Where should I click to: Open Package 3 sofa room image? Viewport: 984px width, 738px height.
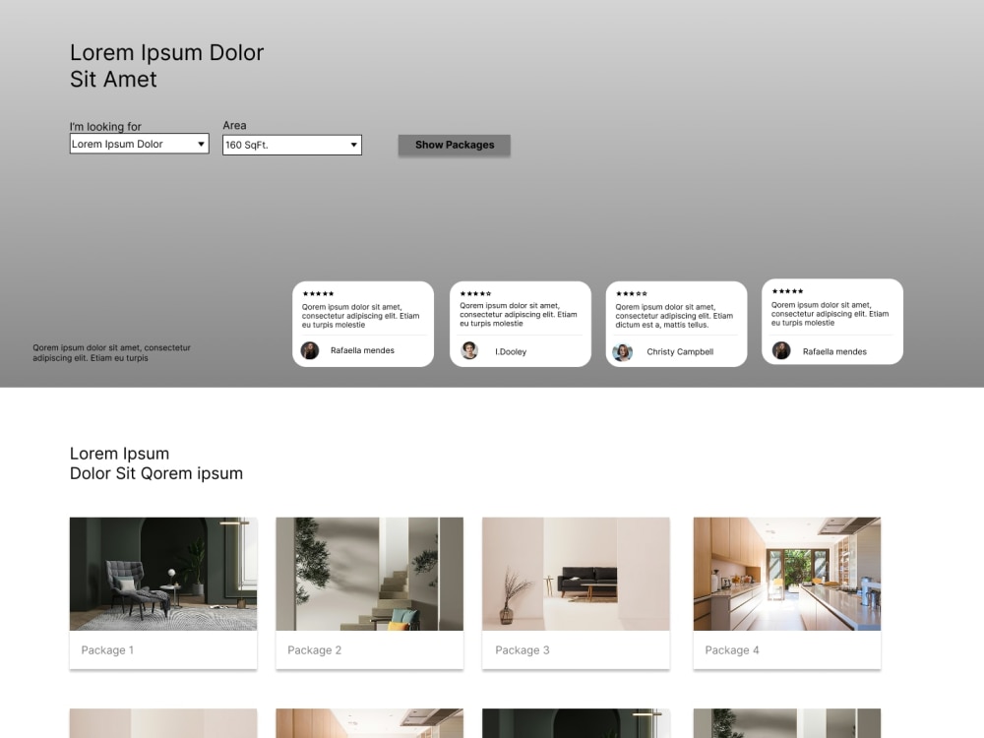click(x=576, y=574)
